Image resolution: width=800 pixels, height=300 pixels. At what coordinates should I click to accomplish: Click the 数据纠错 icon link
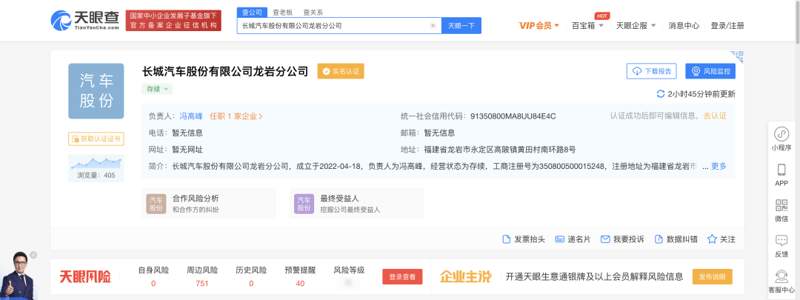pos(676,239)
